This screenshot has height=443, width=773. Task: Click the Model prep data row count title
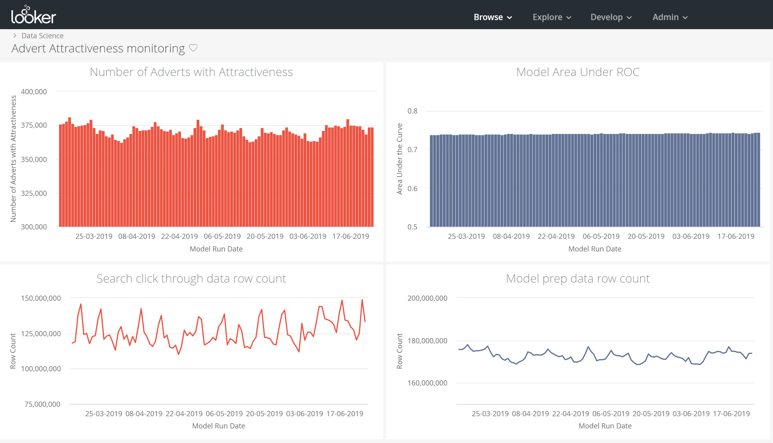click(x=578, y=279)
